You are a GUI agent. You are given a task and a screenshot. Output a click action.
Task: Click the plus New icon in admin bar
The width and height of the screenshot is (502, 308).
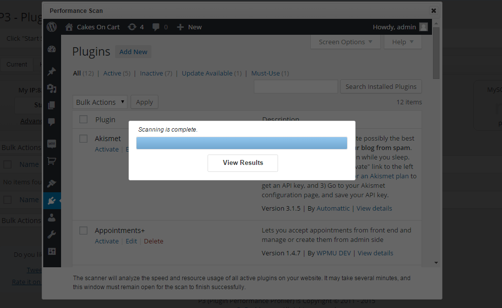180,27
